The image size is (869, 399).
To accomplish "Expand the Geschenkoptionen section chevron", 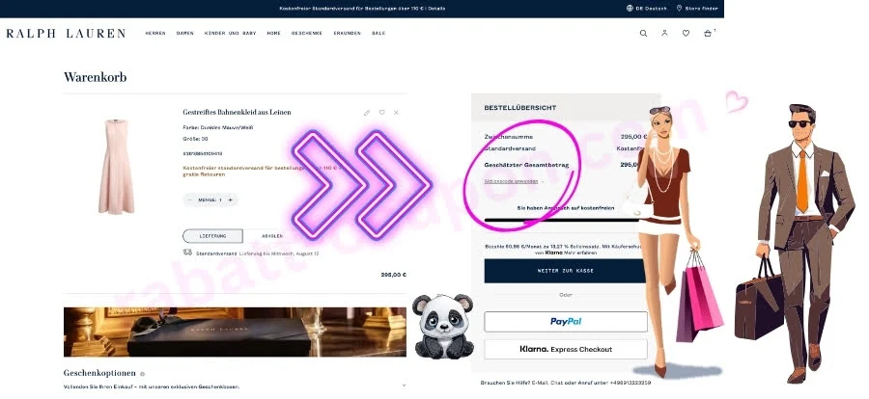I will tap(404, 386).
